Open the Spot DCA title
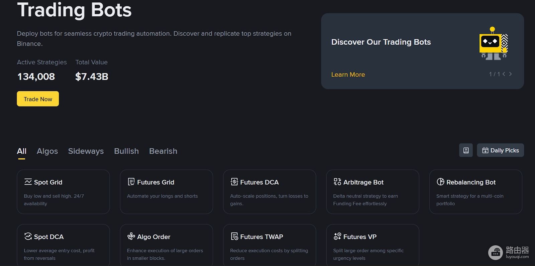The width and height of the screenshot is (535, 266). [49, 237]
